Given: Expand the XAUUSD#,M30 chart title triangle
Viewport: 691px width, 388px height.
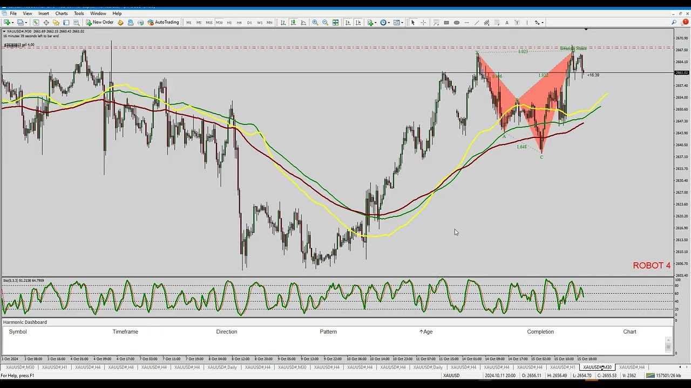Looking at the screenshot, I should 4,31.
